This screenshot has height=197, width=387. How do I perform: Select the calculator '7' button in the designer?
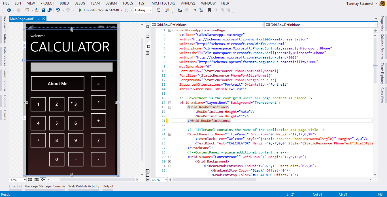(38, 140)
